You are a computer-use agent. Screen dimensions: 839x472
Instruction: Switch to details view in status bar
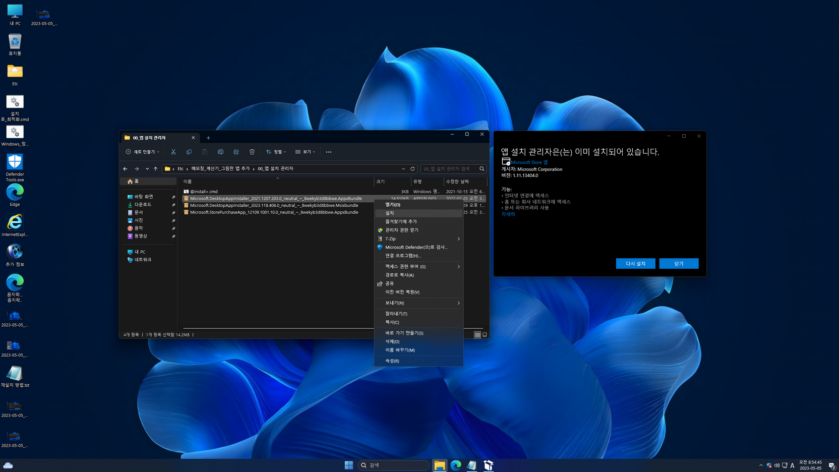pyautogui.click(x=477, y=335)
